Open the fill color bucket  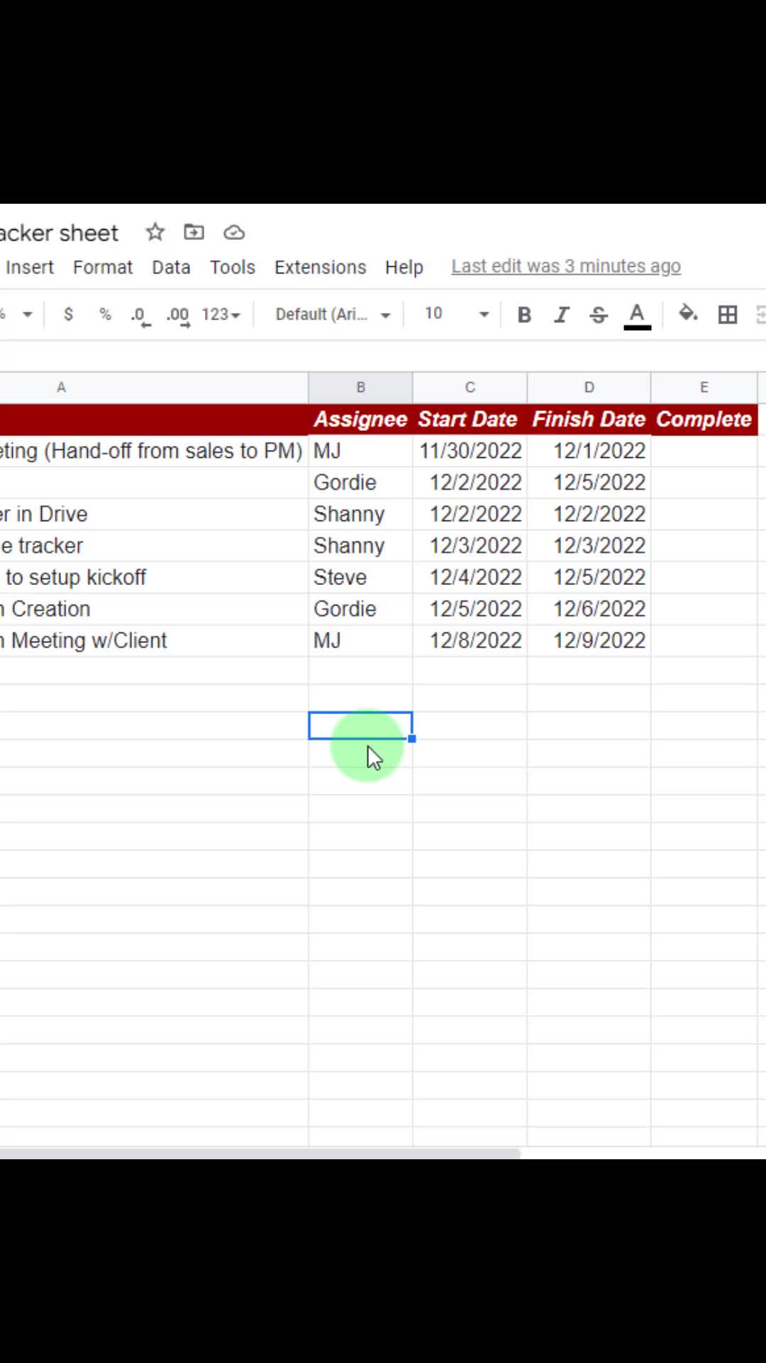[x=688, y=314]
